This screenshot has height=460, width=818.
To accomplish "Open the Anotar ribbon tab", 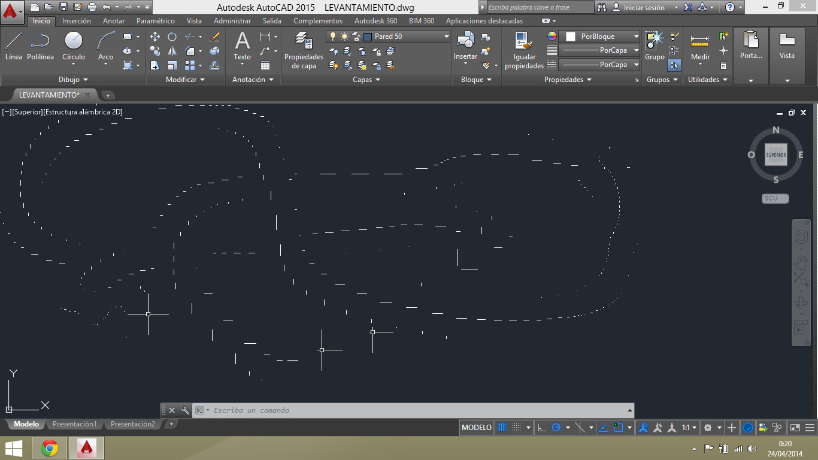I will pyautogui.click(x=114, y=21).
